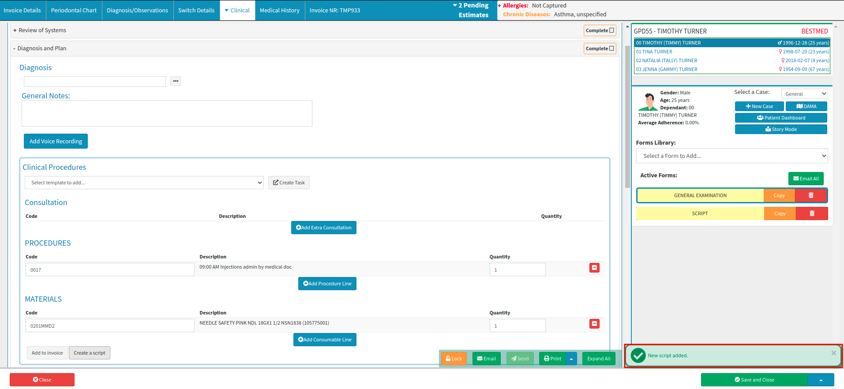Viewport: 844px width, 389px height.
Task: Open the Select a Case dropdown
Action: click(804, 94)
